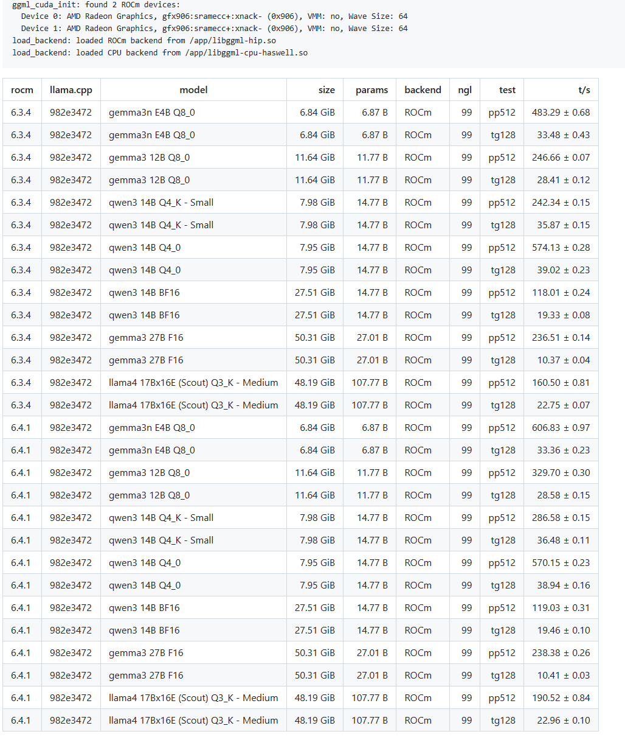Click '107.77 B' in the 190.52 row
This screenshot has width=625, height=737.
370,698
